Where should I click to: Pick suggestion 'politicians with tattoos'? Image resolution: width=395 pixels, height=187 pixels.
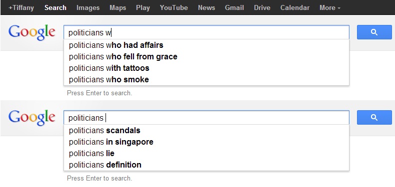tap(206, 68)
